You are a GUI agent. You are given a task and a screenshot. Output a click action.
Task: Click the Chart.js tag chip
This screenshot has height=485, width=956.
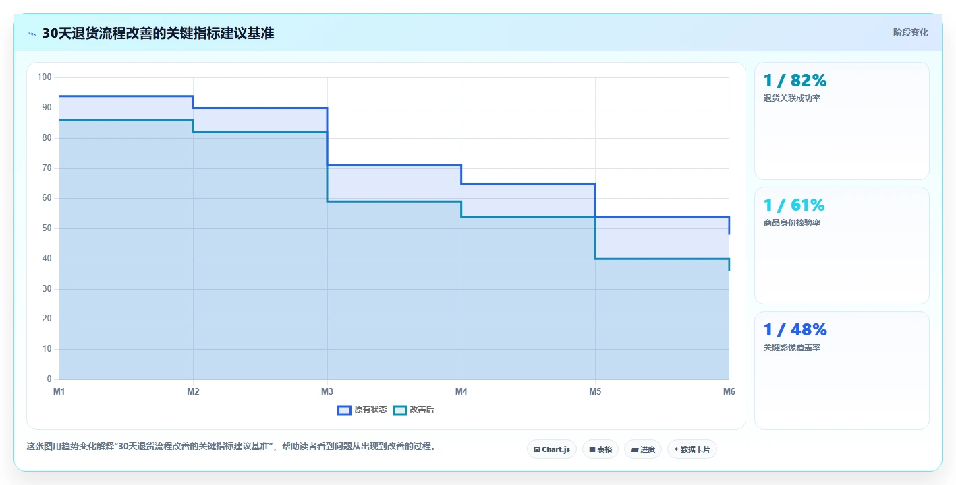tap(551, 449)
